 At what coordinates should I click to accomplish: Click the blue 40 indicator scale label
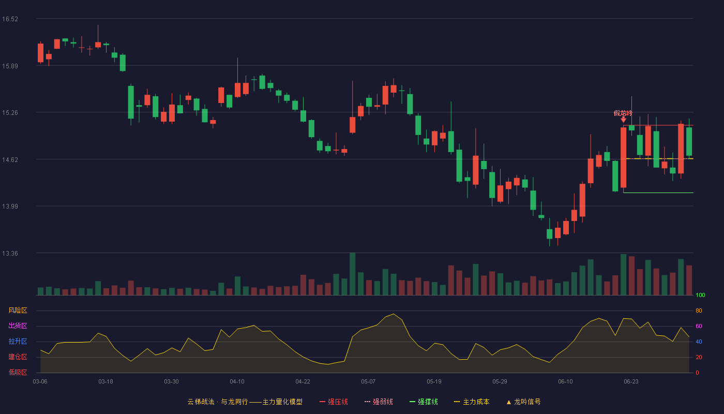pos(699,342)
